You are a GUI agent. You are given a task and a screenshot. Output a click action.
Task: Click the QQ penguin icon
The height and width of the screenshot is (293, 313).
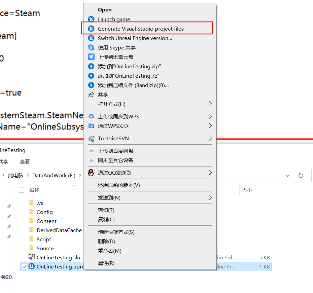(x=91, y=173)
